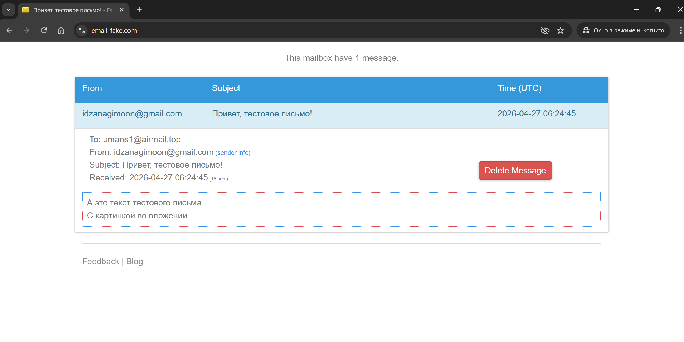The image size is (684, 342).
Task: Click the browser back navigation arrow
Action: pos(9,30)
